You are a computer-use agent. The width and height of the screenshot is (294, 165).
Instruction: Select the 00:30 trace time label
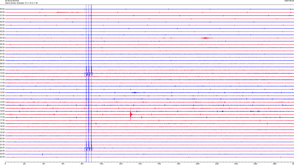2,12
